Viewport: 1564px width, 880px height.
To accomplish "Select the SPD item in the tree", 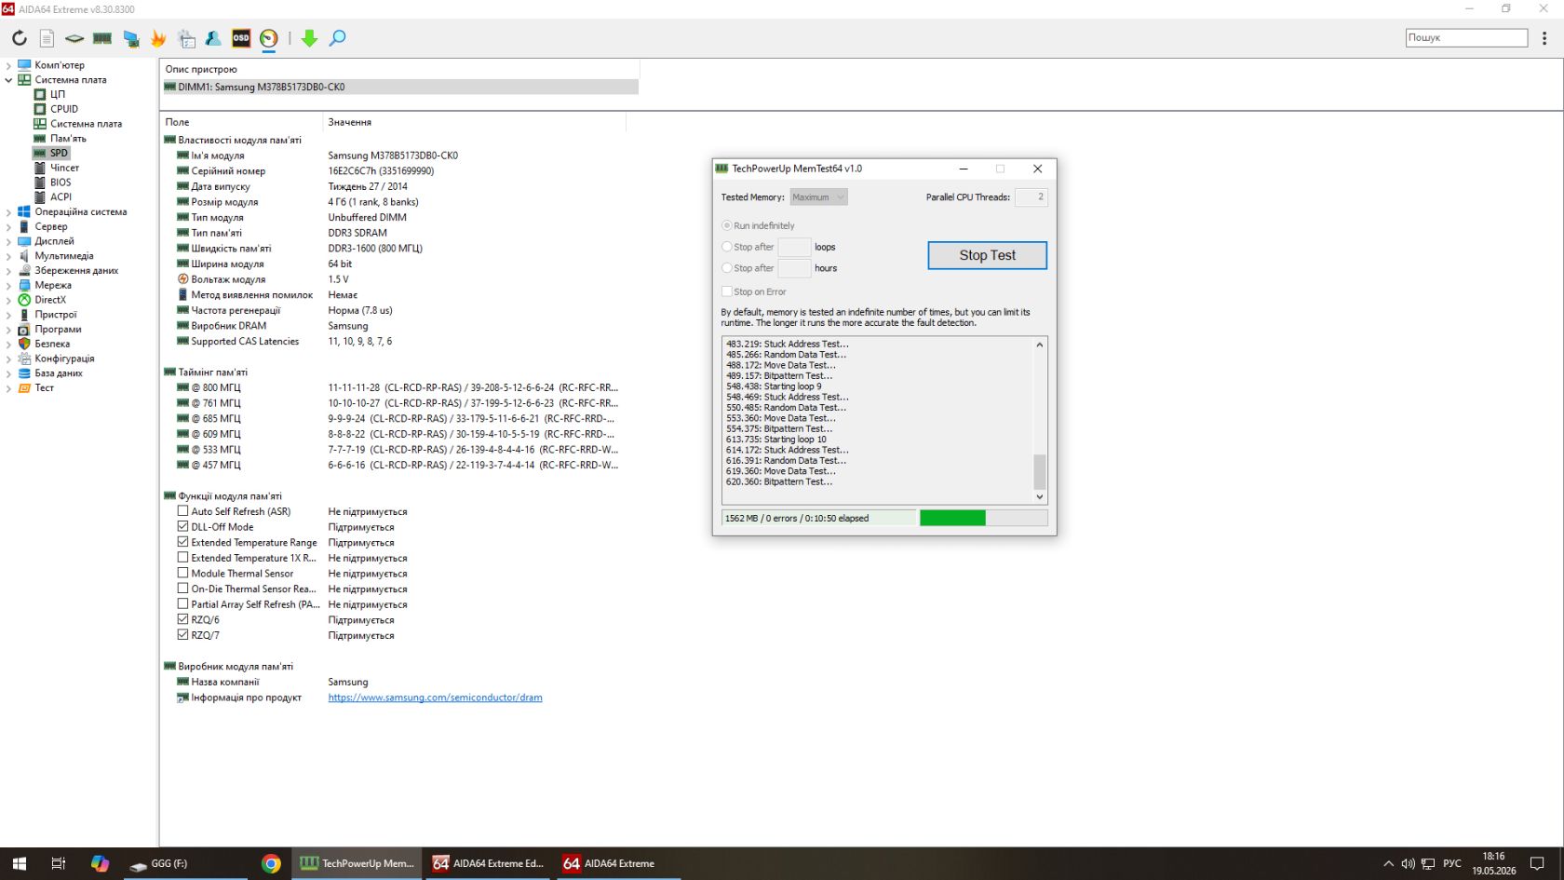I will 59,153.
